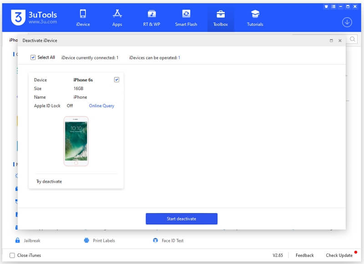This screenshot has width=364, height=264.
Task: Open the Smart Flash tab
Action: [186, 18]
